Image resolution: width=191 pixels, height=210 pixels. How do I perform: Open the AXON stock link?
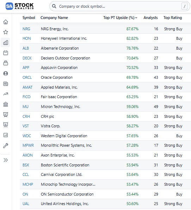point(27,155)
